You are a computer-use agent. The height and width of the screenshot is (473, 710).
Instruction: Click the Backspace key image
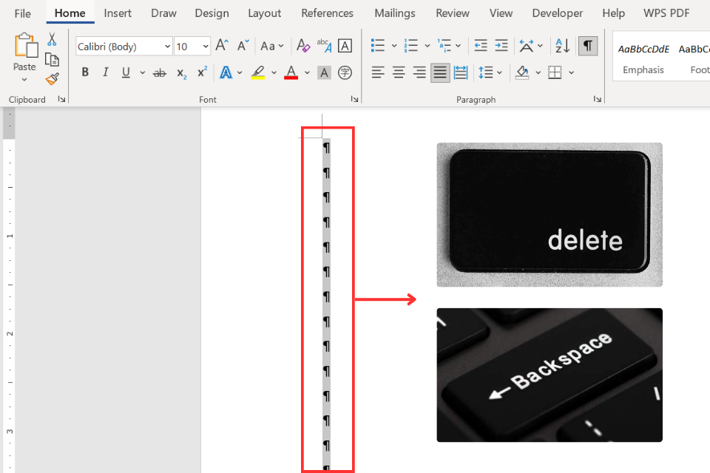550,375
